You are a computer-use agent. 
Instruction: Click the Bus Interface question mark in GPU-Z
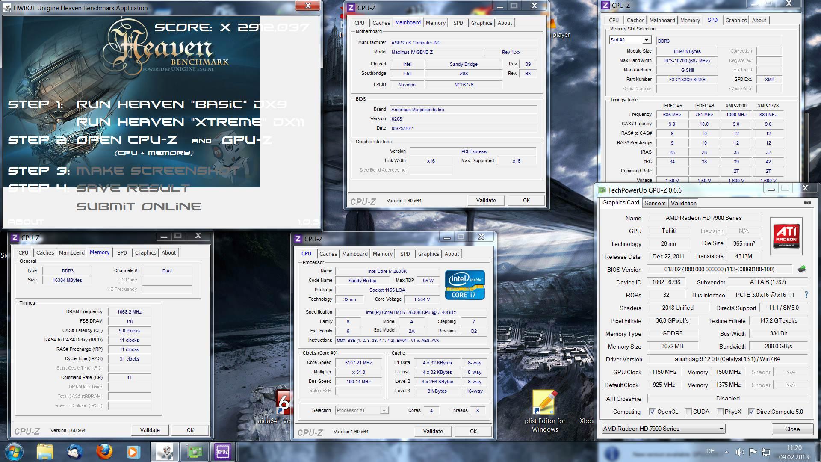coord(806,295)
